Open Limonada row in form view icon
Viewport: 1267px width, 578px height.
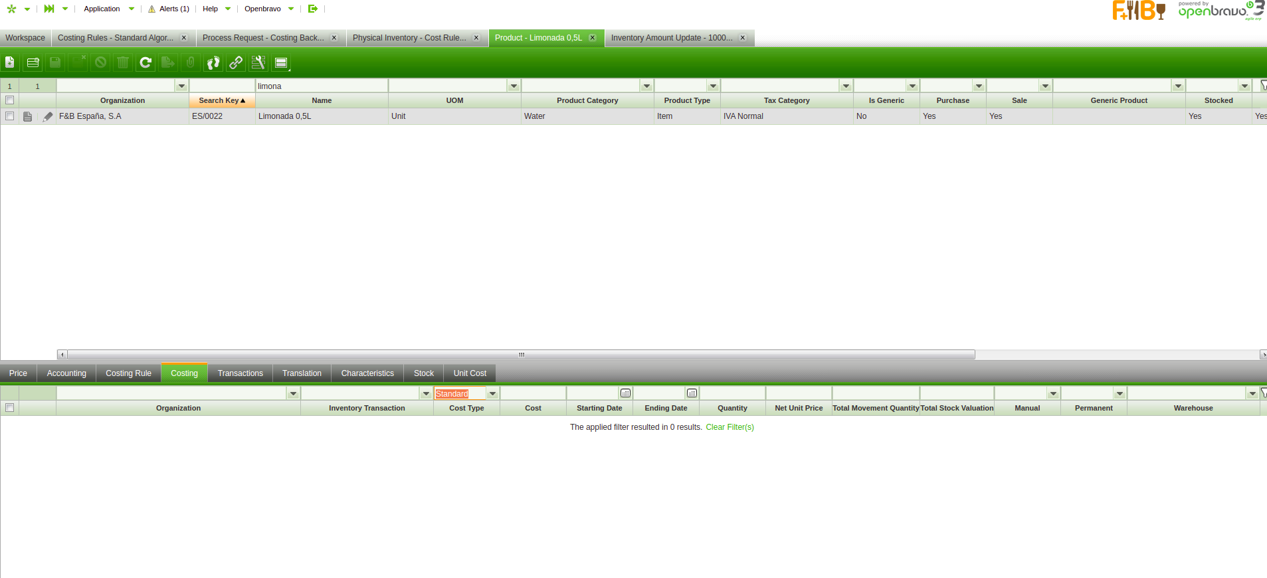(27, 116)
